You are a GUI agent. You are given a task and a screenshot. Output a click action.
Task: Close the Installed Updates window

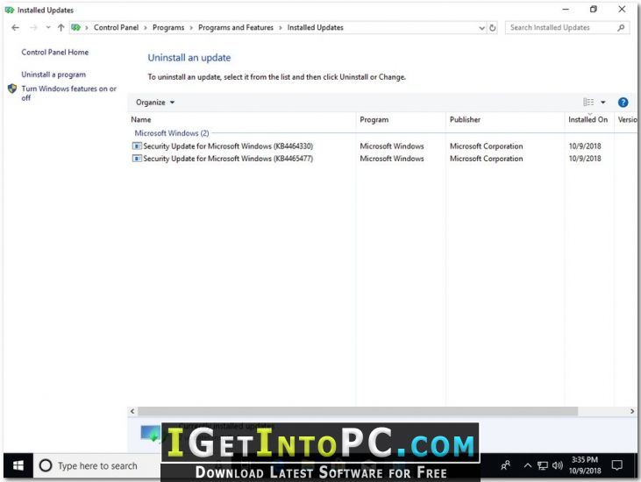point(622,10)
